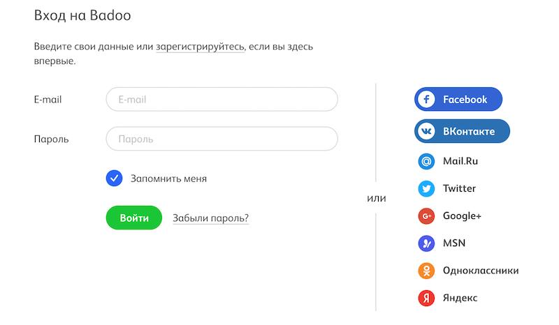This screenshot has width=559, height=325.
Task: Click the Twitter bird icon
Action: pos(426,189)
